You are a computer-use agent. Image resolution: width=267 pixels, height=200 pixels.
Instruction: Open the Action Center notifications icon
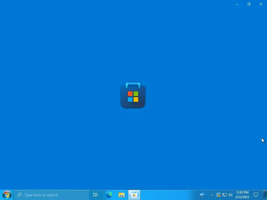[256, 195]
